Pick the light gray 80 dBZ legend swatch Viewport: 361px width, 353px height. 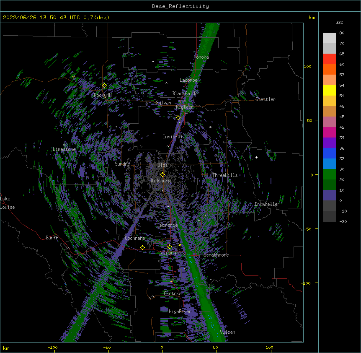(x=329, y=38)
